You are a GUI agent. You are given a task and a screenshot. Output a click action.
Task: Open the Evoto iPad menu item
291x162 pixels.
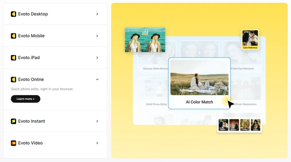click(x=55, y=58)
